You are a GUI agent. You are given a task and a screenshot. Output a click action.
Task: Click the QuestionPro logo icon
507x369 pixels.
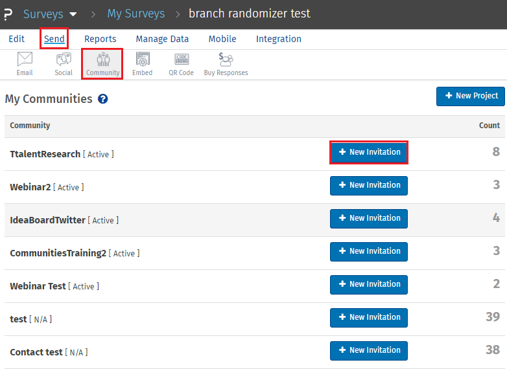[8, 14]
